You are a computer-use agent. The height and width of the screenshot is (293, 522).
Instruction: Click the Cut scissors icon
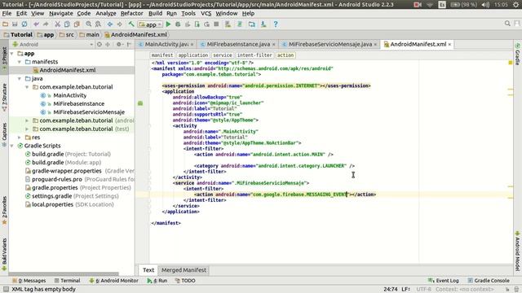coord(58,24)
